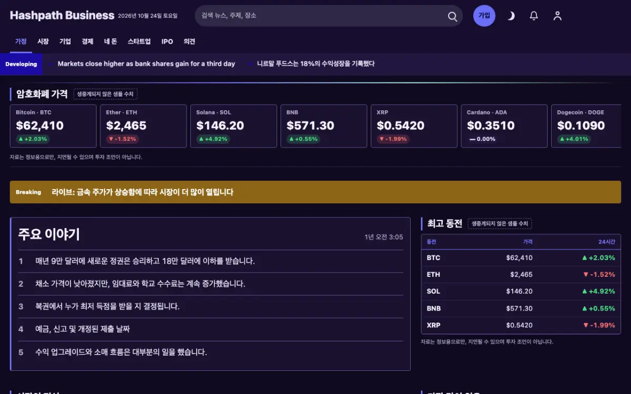Click Bitcoin +2.03% change badge
Viewport: 631px width, 394px height.
tap(33, 139)
